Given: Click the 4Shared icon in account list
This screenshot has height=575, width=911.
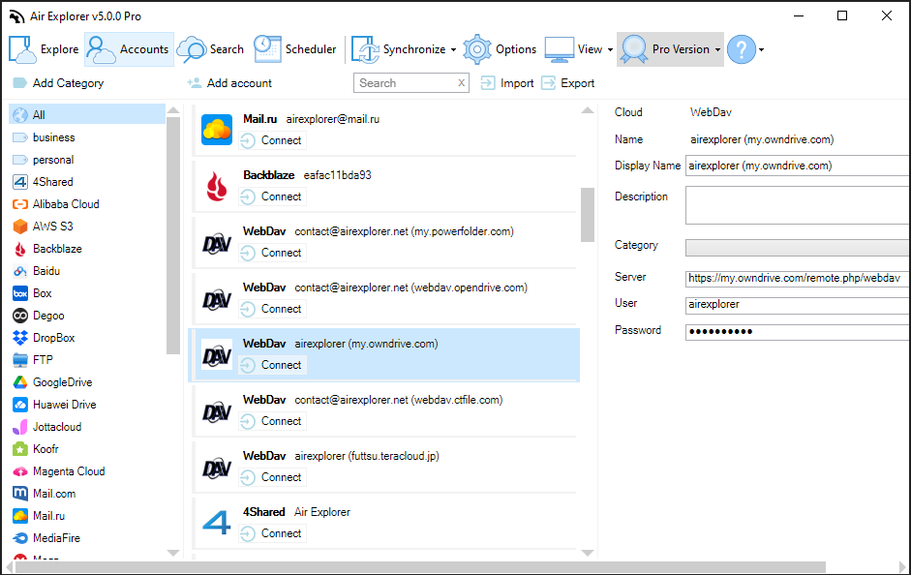Looking at the screenshot, I should [x=217, y=523].
